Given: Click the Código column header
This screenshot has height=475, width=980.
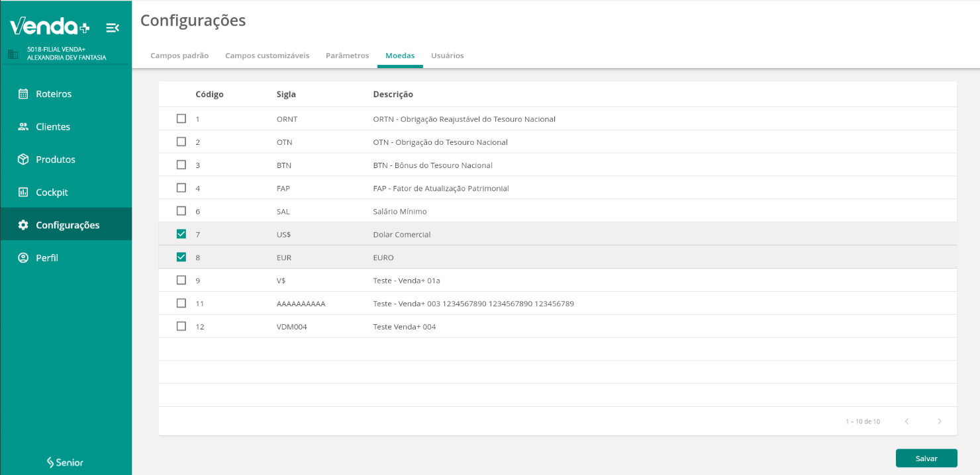Looking at the screenshot, I should [x=209, y=95].
